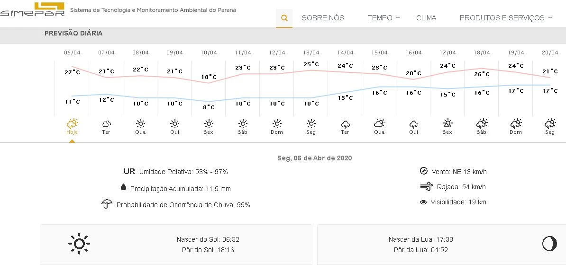Select Friday 17/04 forecast icon
The image size is (566, 272).
[447, 124]
